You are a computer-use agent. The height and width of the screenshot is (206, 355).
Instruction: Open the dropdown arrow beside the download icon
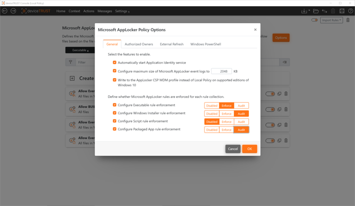(309, 10)
